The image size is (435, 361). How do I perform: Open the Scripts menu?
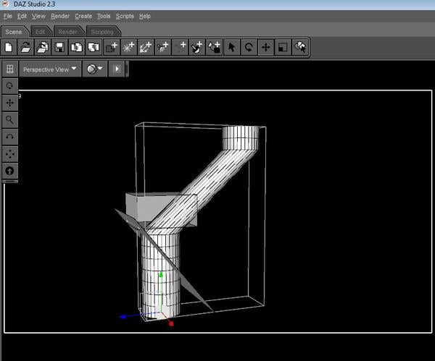(125, 17)
